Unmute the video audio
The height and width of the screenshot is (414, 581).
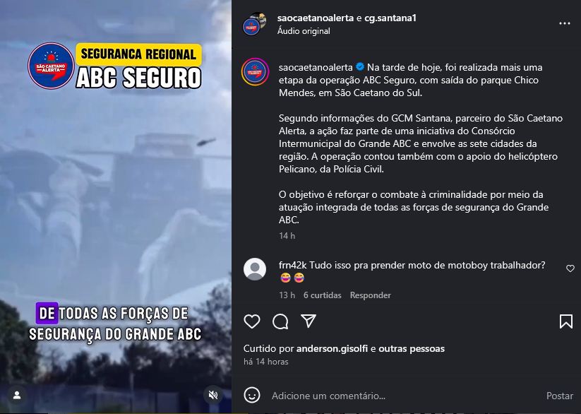pos(213,396)
